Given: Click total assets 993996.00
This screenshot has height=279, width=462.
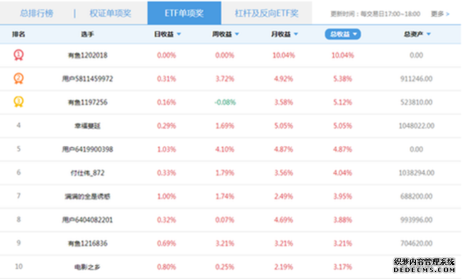Looking at the screenshot, I should coord(416,220).
